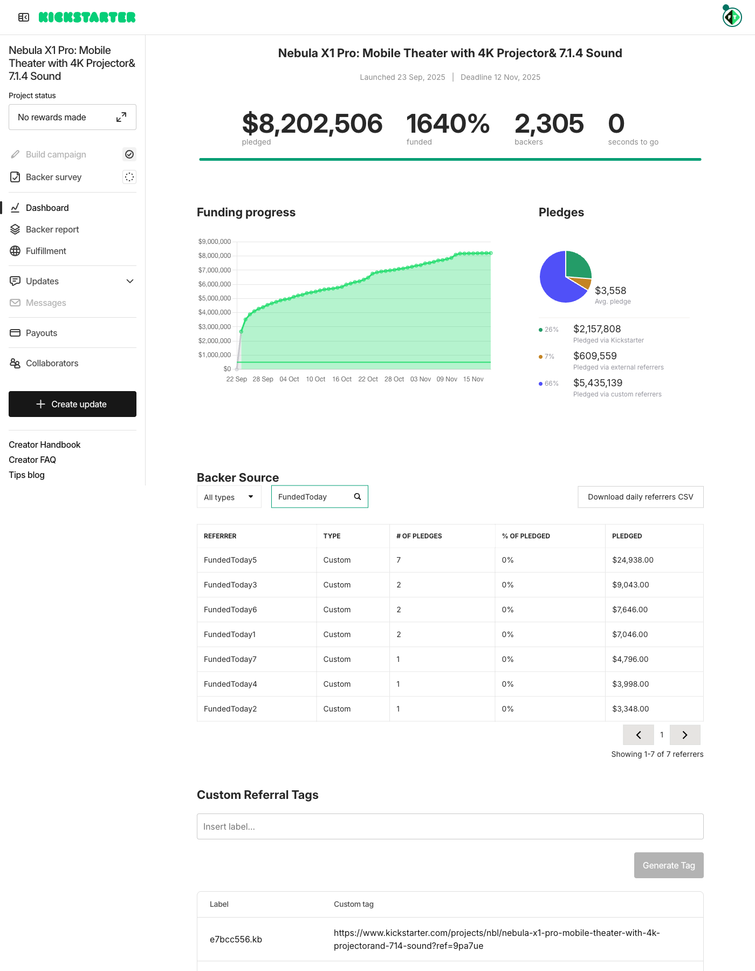Open the All types dropdown

pos(229,497)
